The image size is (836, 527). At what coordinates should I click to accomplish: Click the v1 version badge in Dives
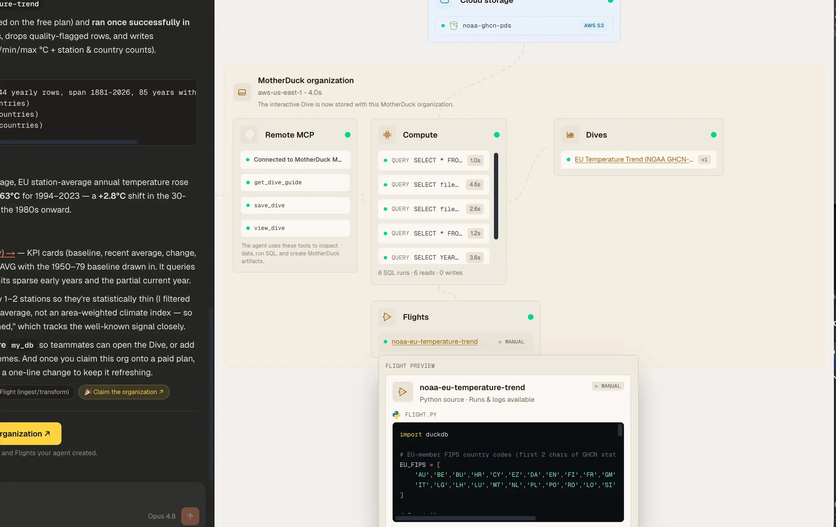click(704, 160)
